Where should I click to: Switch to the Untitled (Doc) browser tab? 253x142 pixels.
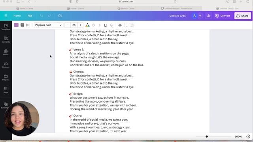click(227, 8)
